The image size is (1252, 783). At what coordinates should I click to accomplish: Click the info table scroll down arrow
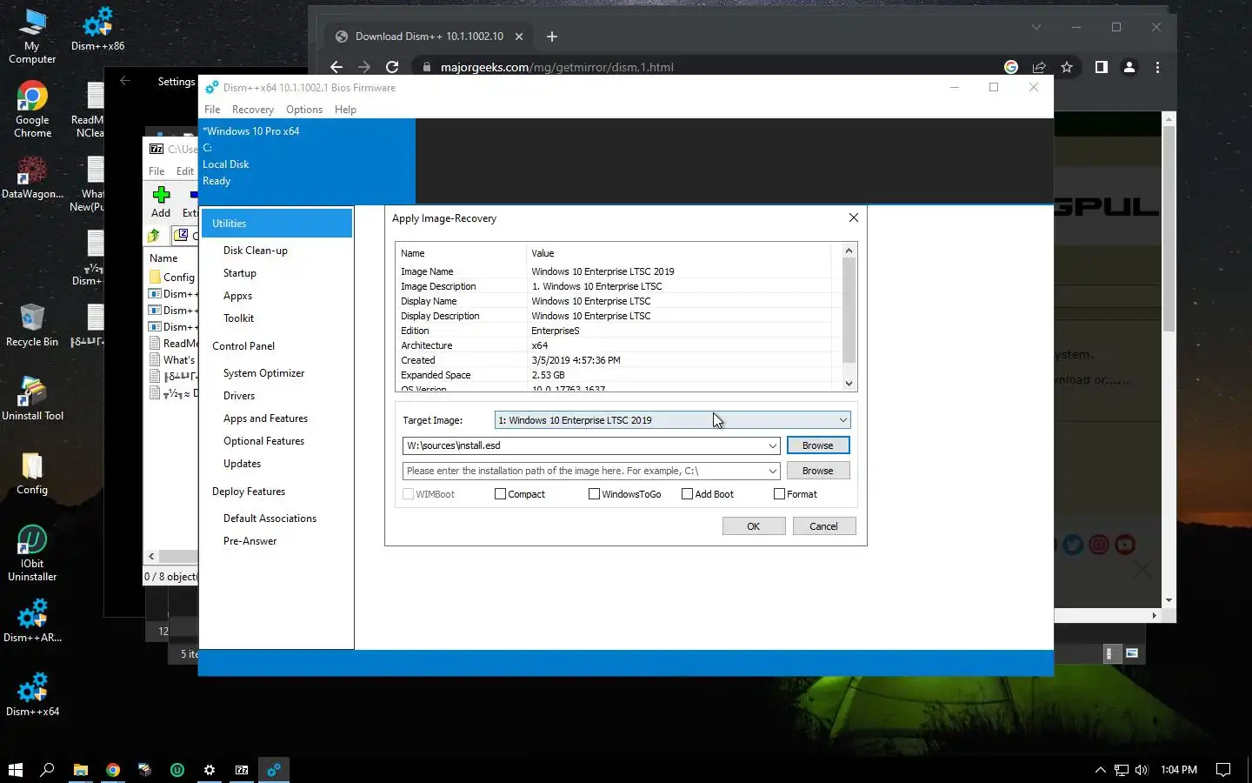849,384
